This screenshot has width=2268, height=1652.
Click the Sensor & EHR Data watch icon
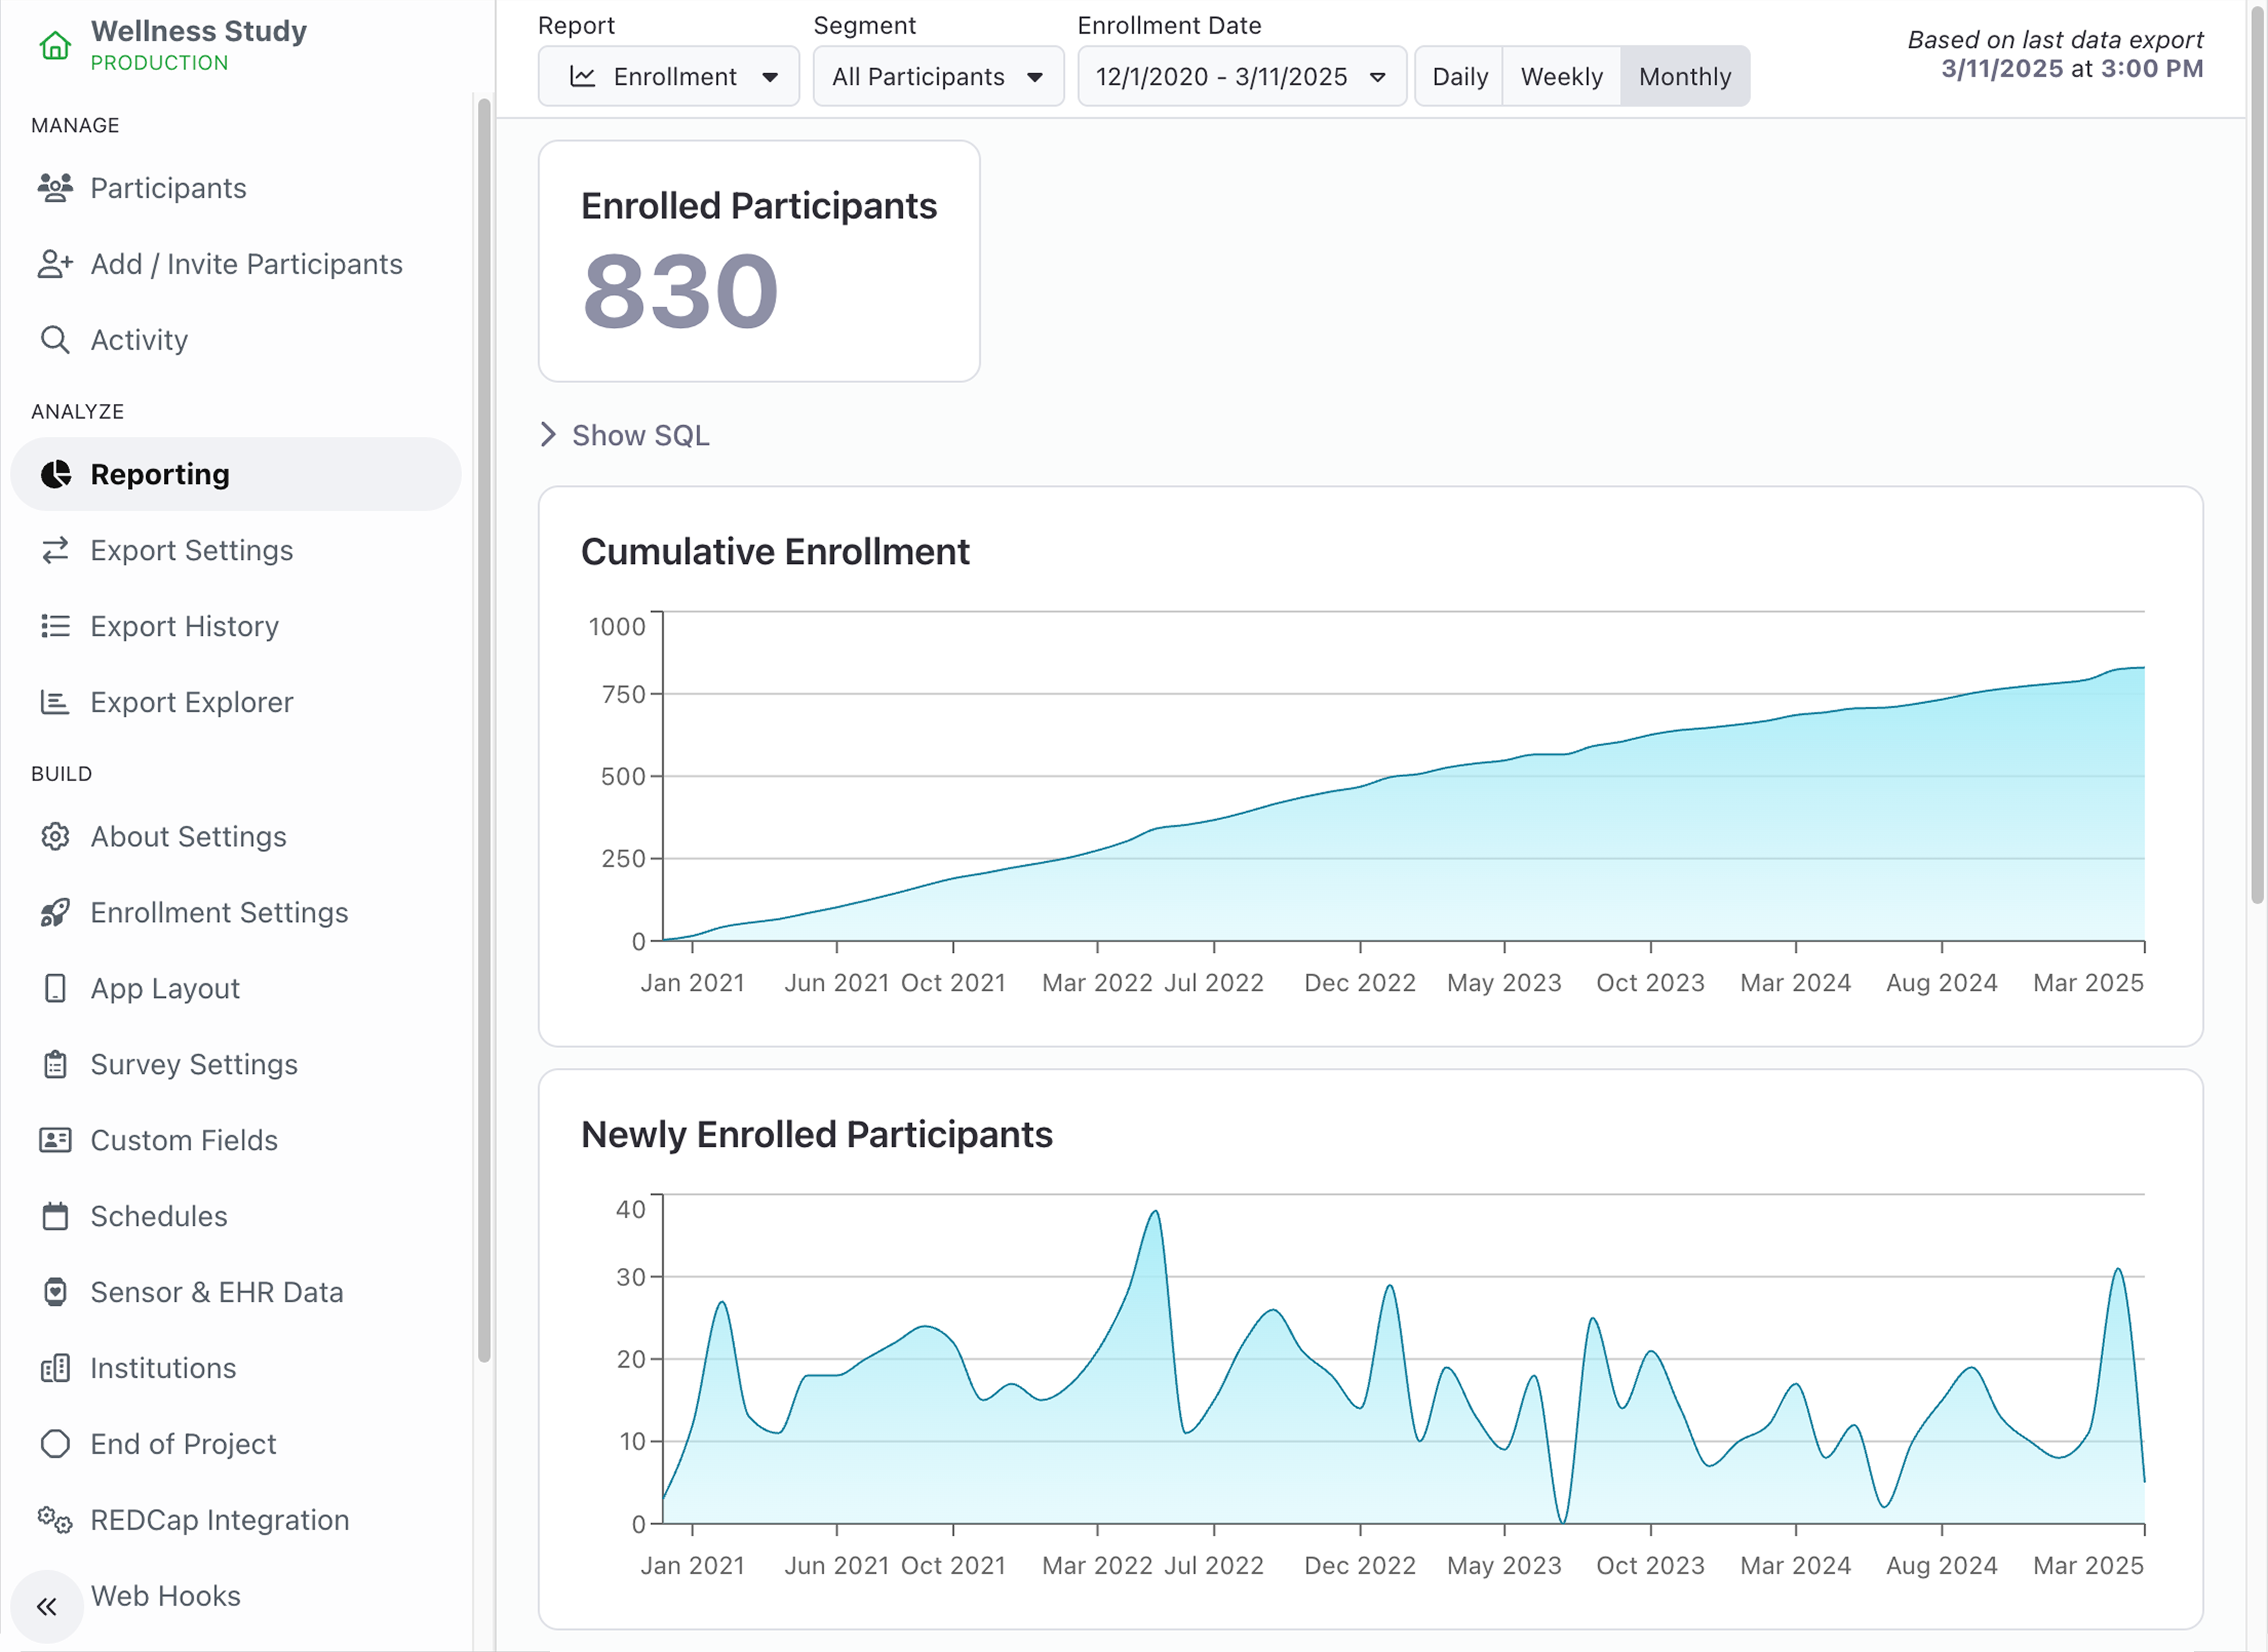click(x=55, y=1292)
